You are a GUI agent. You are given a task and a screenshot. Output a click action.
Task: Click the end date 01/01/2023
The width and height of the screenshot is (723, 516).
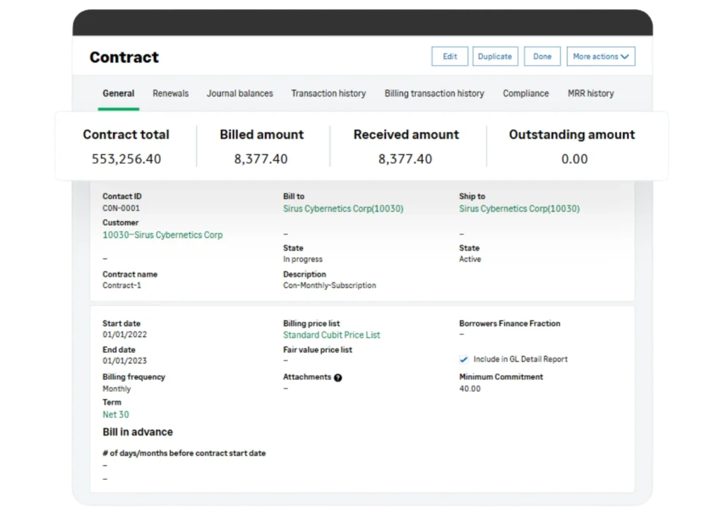pos(124,361)
